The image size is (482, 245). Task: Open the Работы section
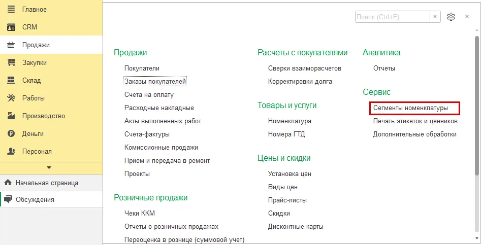[51, 98]
